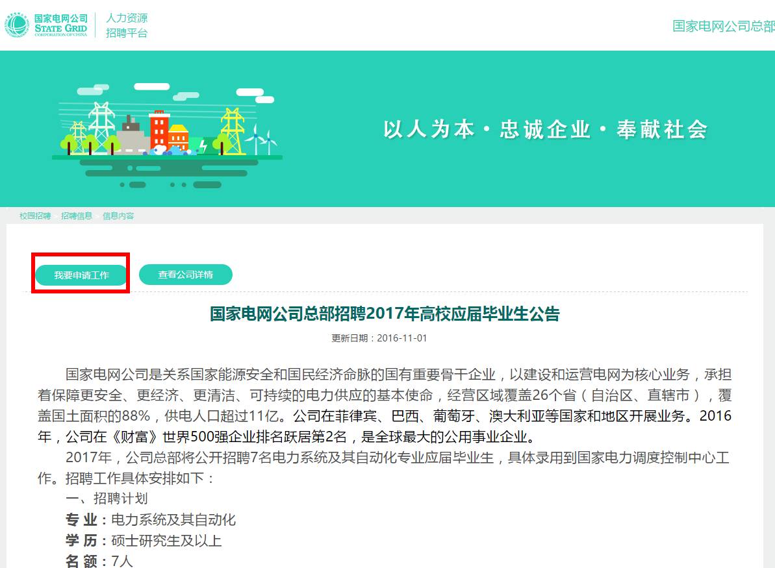775x568 pixels.
Task: Click the 信息内容 breadcrumb item
Action: pyautogui.click(x=118, y=216)
